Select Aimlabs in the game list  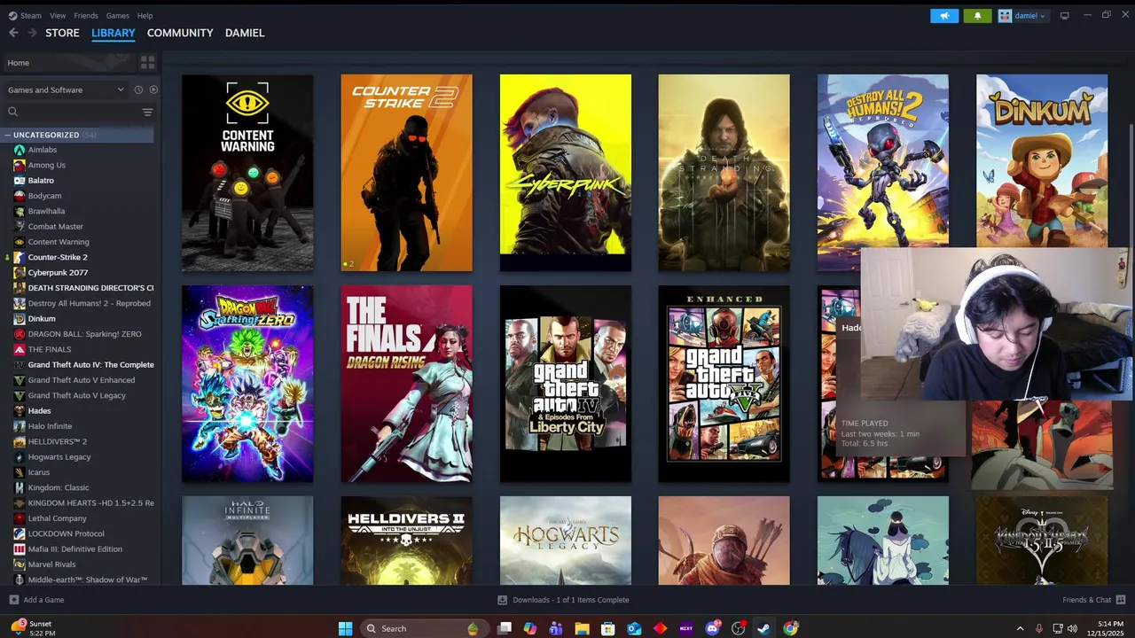click(x=43, y=150)
